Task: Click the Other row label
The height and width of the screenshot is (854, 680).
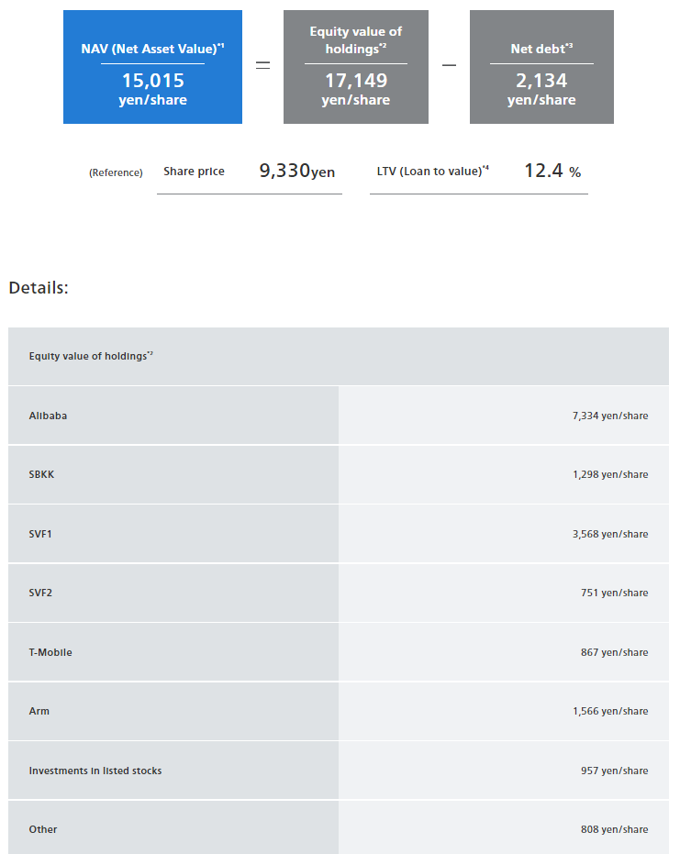Action: [x=43, y=829]
